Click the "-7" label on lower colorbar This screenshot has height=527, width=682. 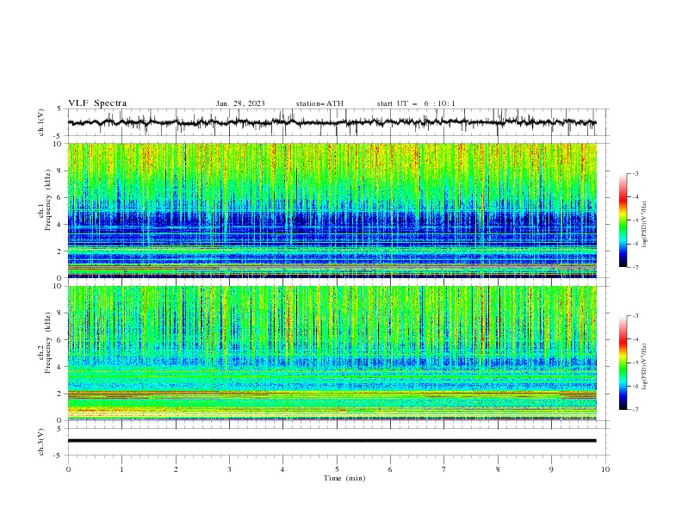pyautogui.click(x=635, y=409)
